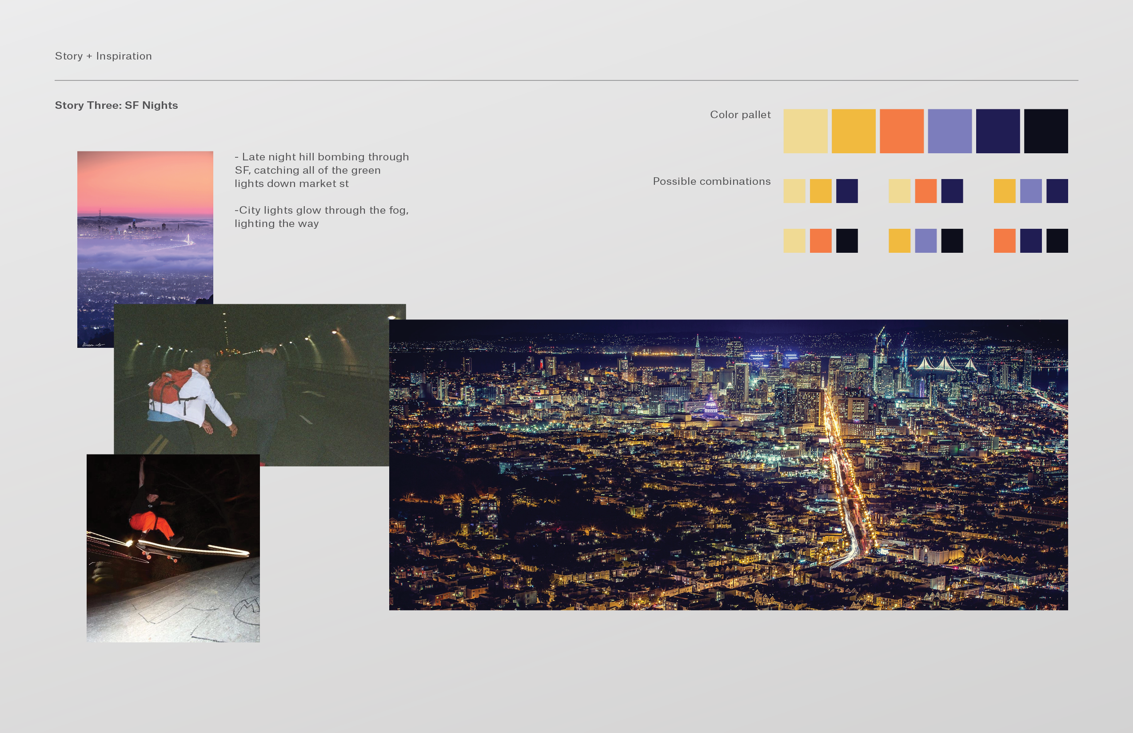Click the orange swatch in Color pallet

[901, 131]
